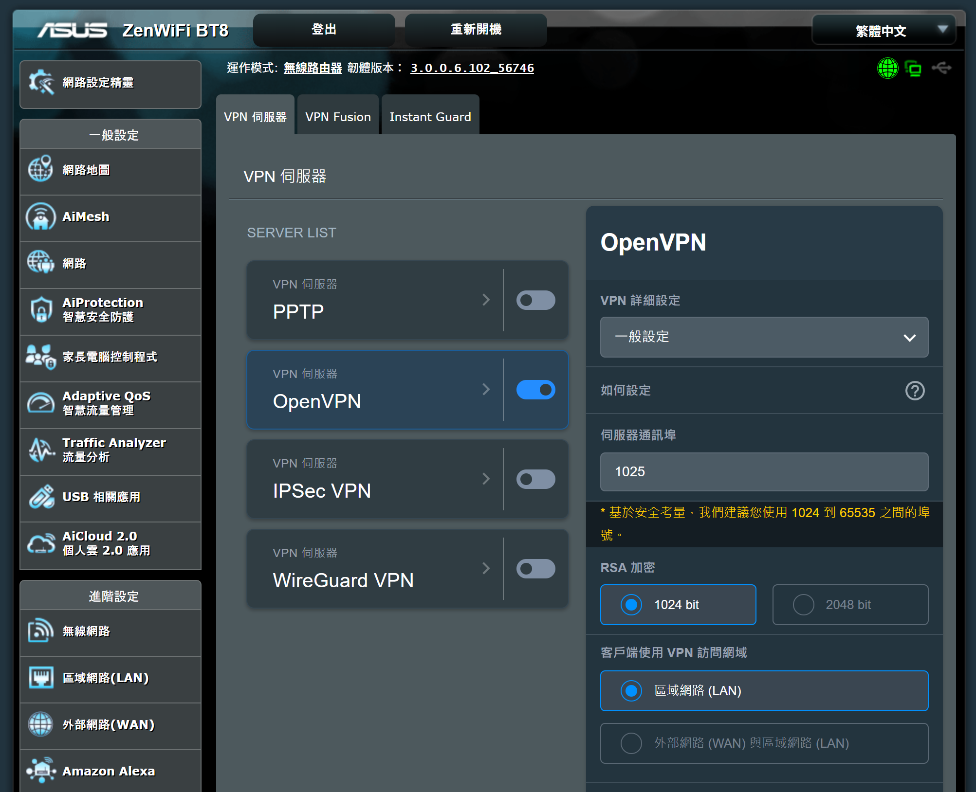
Task: Toggle WireGuard VPN server switch
Action: [535, 569]
